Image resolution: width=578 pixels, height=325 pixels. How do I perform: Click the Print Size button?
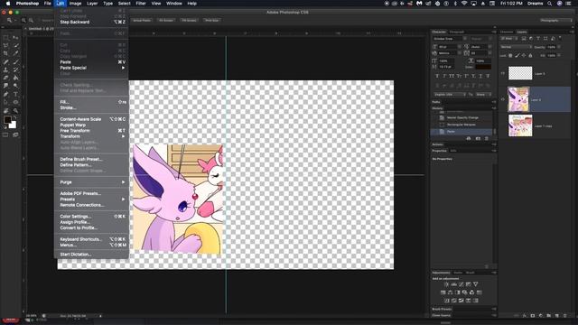point(212,21)
